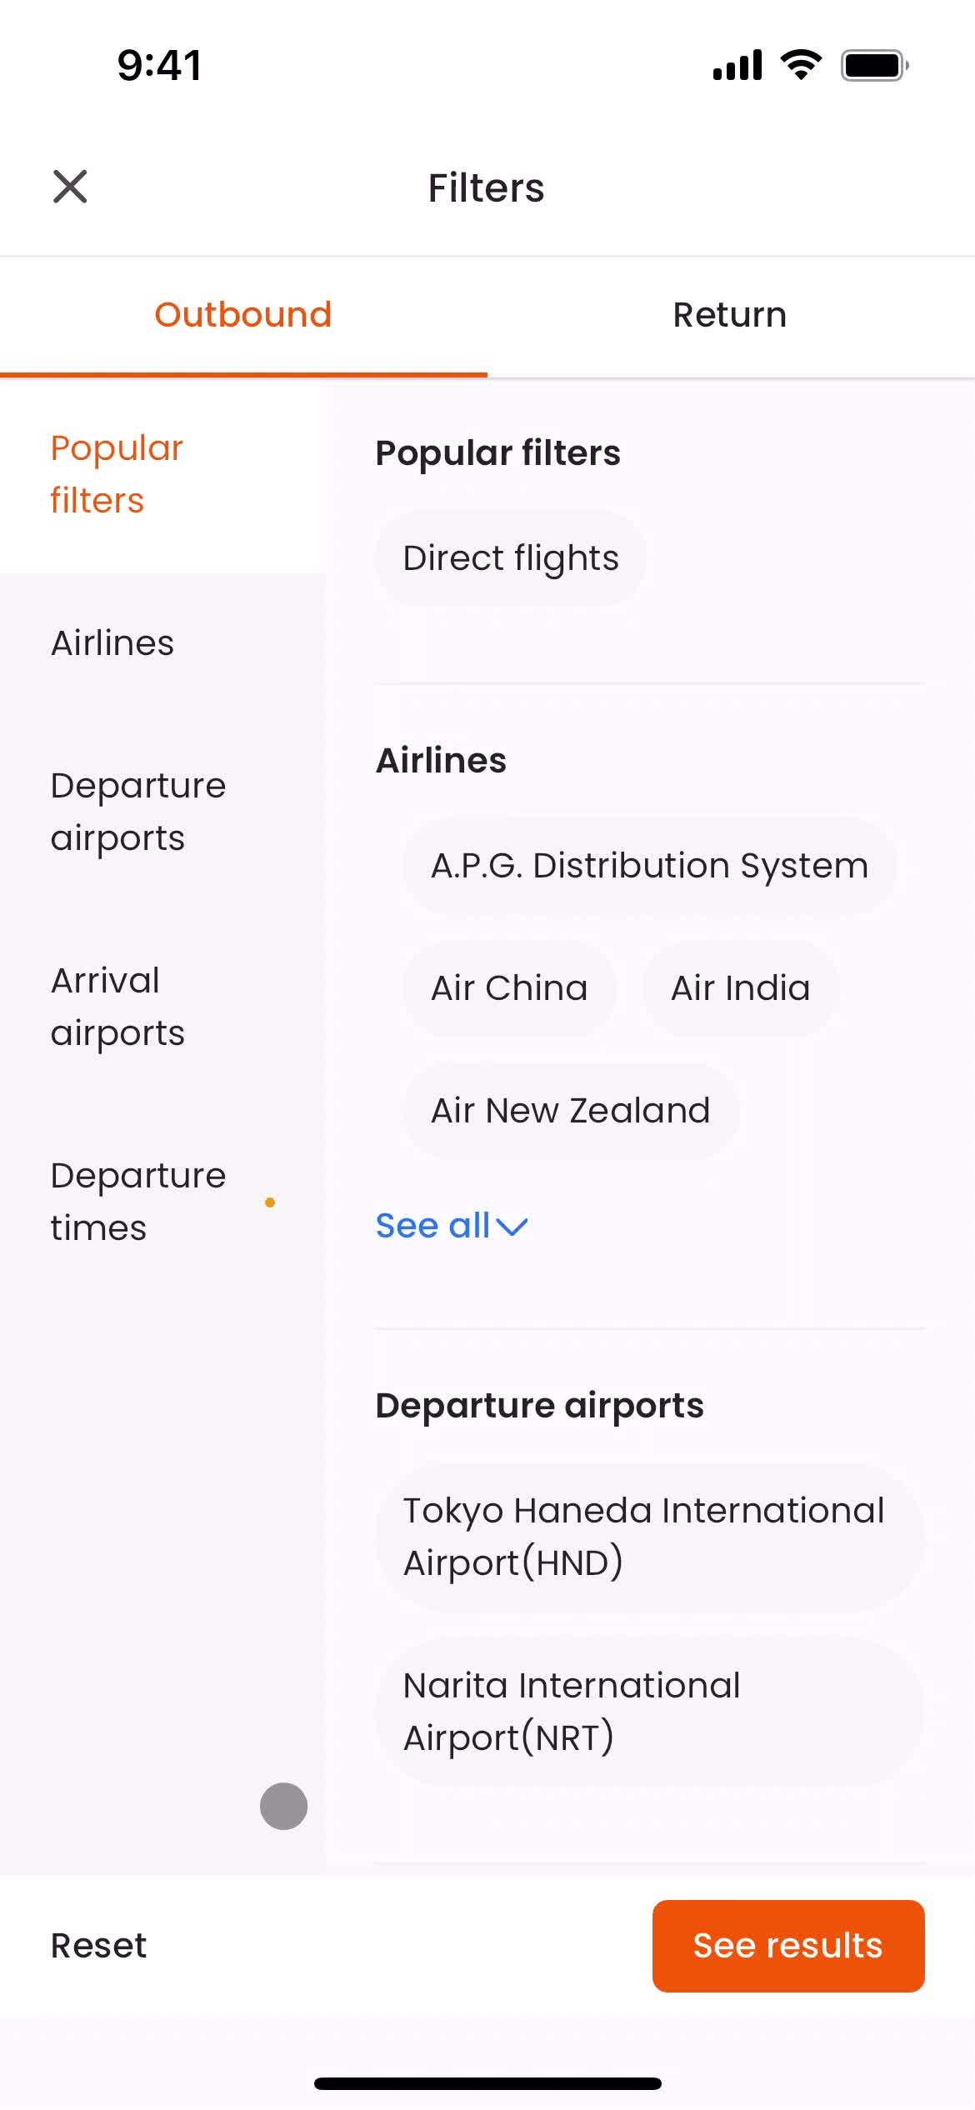Image resolution: width=975 pixels, height=2110 pixels.
Task: Toggle the Air India airline chip
Action: [740, 987]
